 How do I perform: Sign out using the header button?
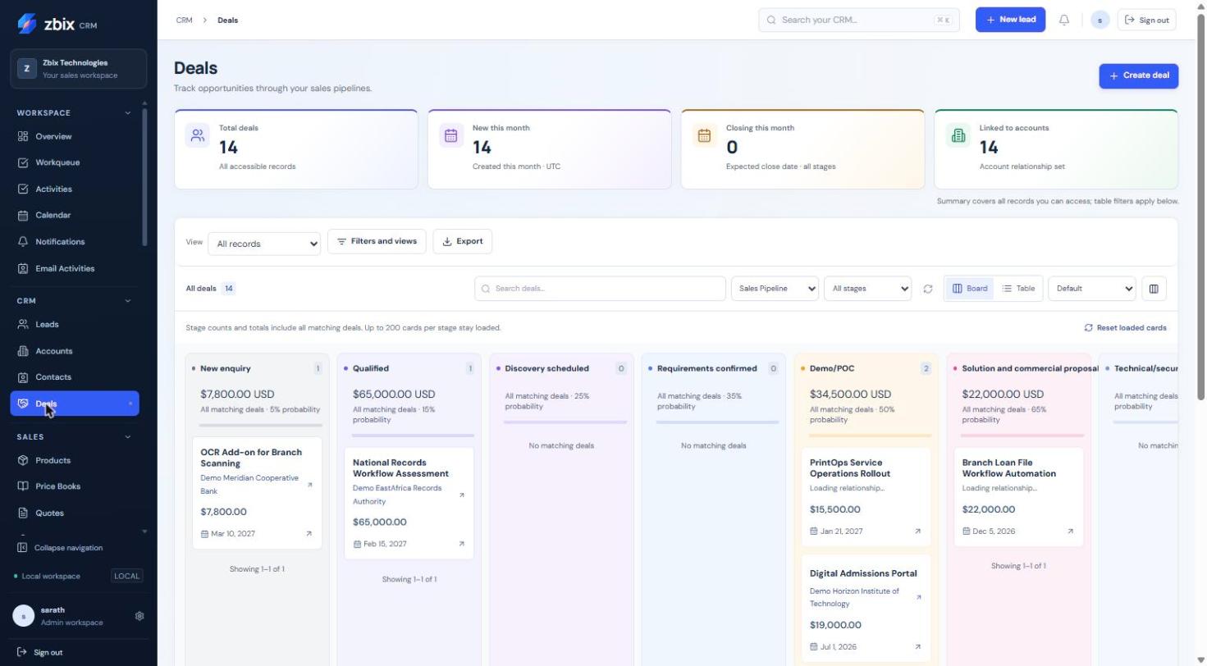tap(1147, 20)
